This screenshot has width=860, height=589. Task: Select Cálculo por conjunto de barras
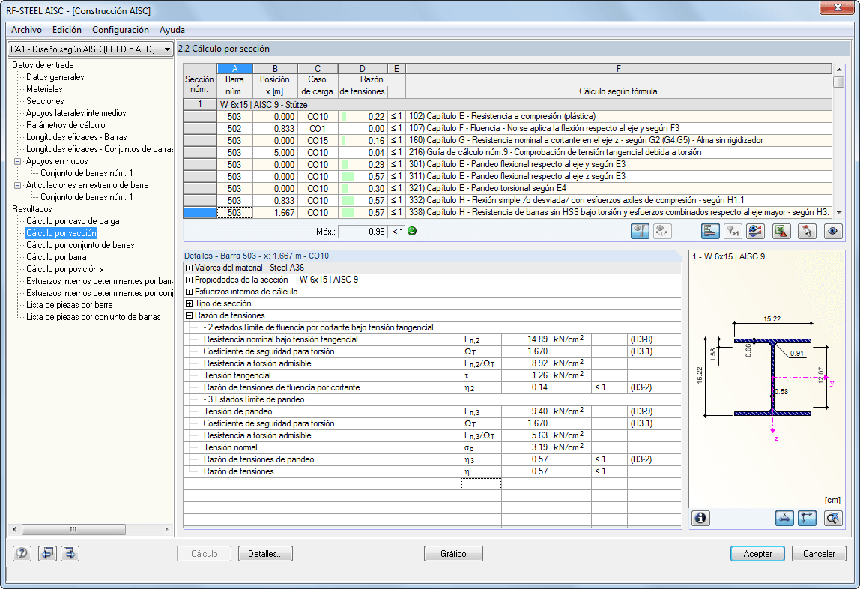[x=81, y=246]
